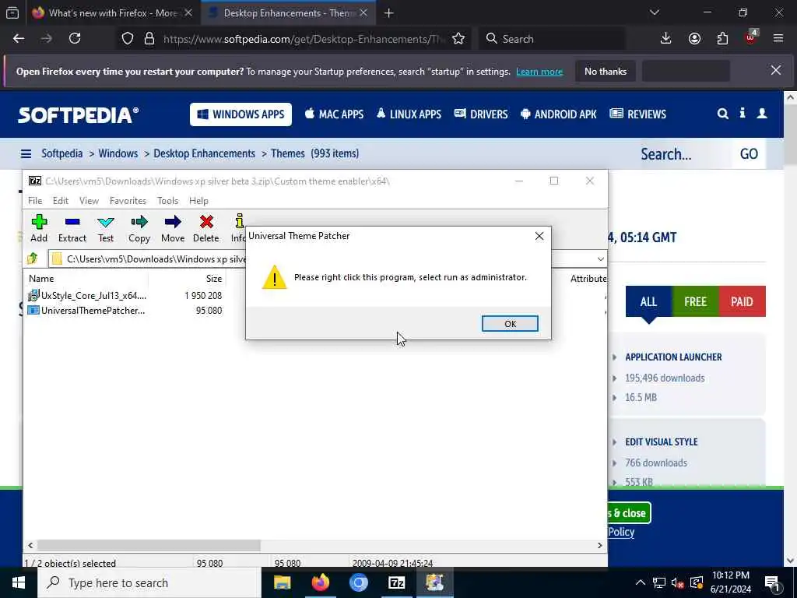Click the Extract toolbar icon in 7-Zip
The width and height of the screenshot is (797, 598).
click(x=72, y=228)
